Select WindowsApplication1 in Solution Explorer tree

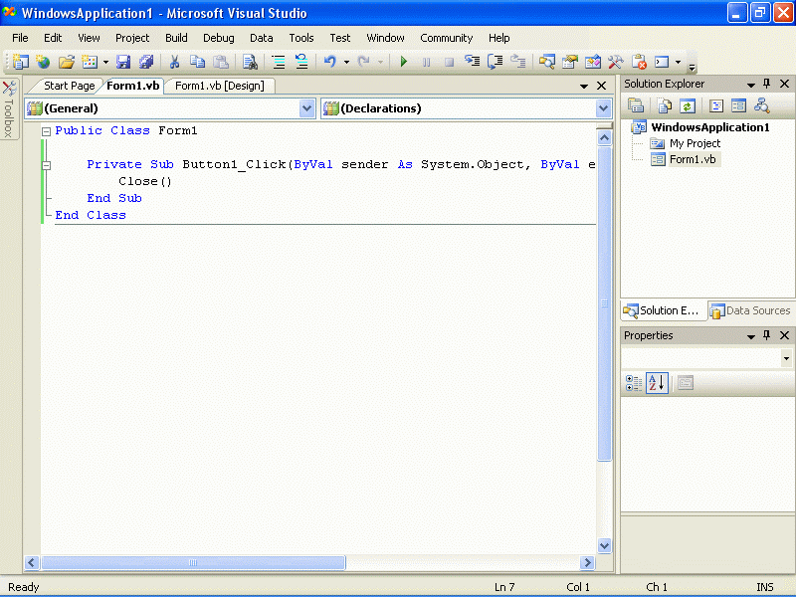[x=710, y=127]
